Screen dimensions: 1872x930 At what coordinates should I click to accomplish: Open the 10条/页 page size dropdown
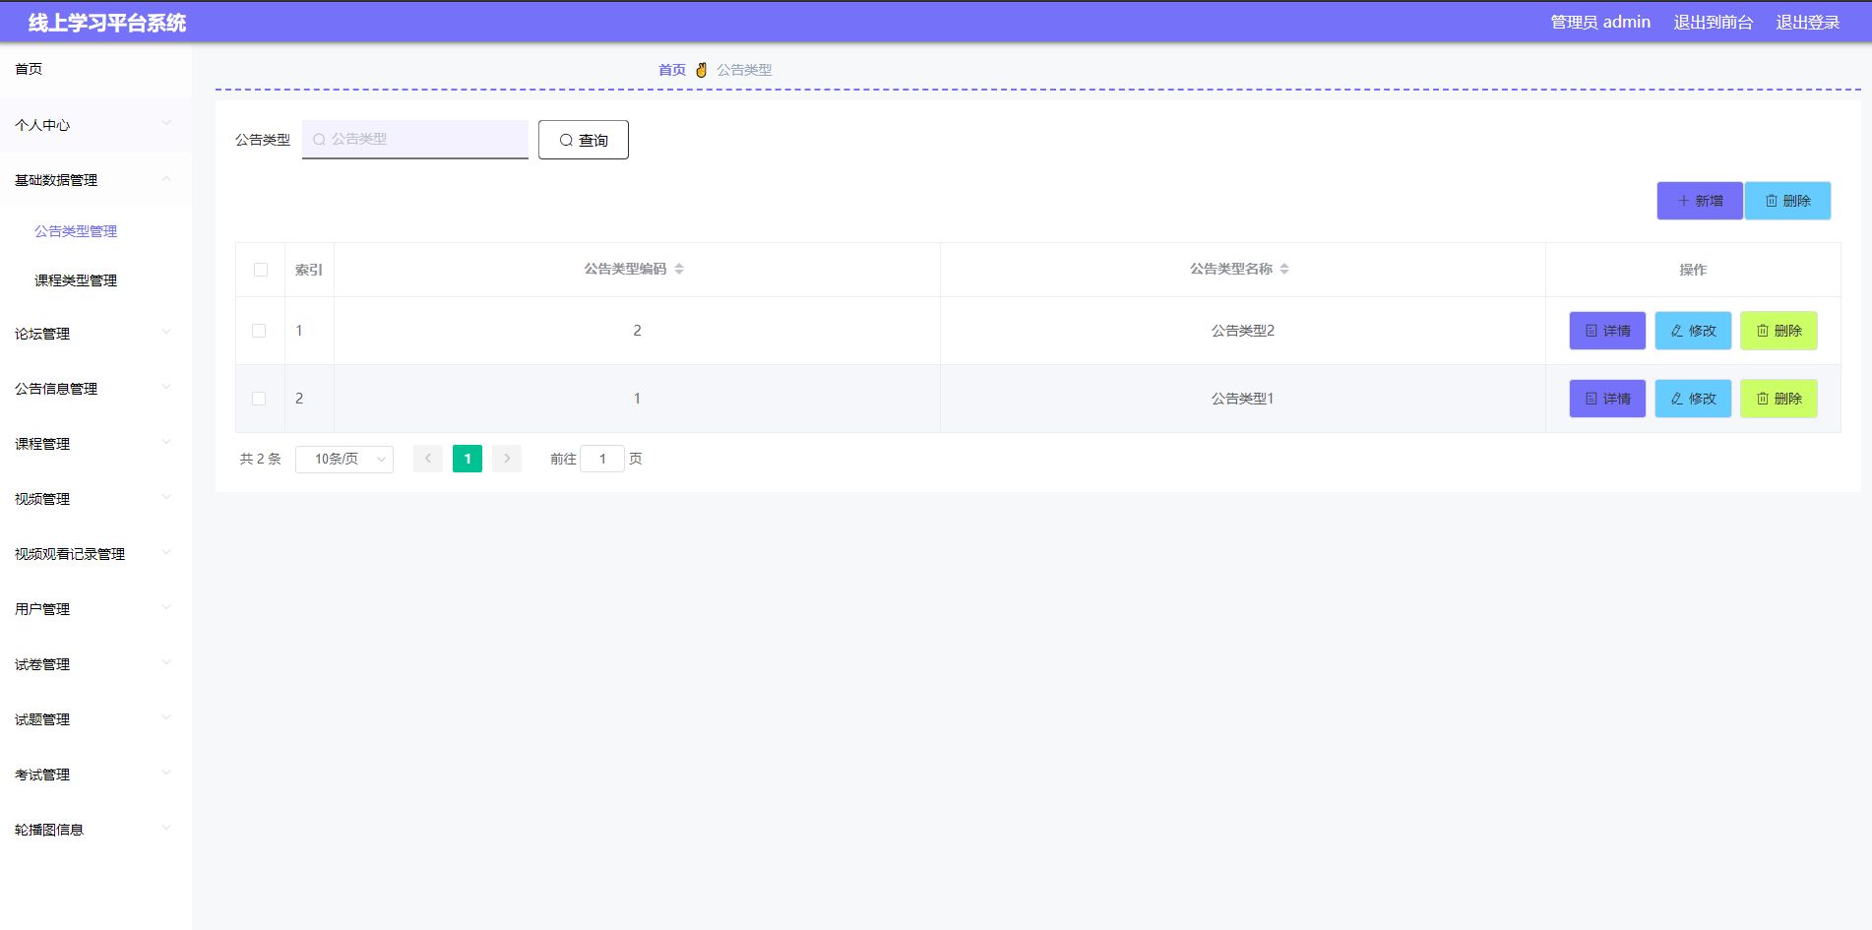coord(344,459)
